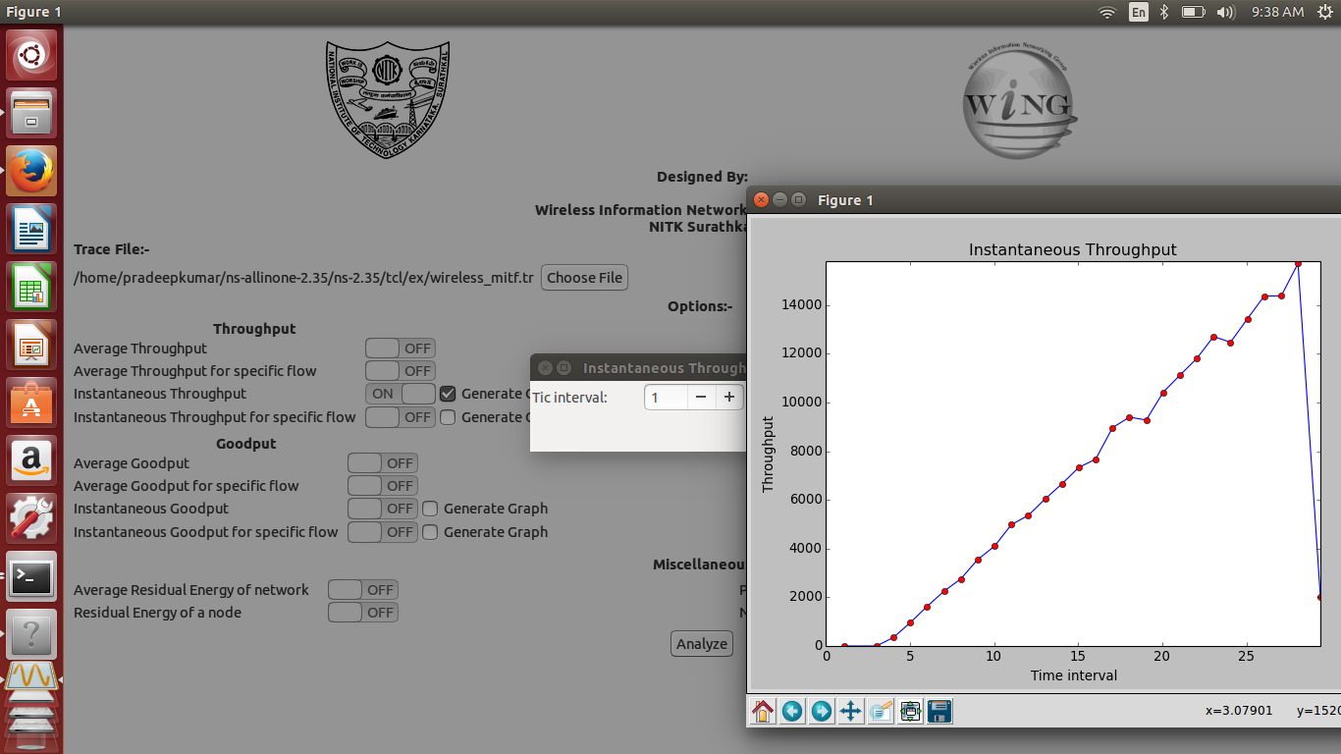Open Firefox from the launcher
Screen dimensions: 1341x754
point(31,171)
